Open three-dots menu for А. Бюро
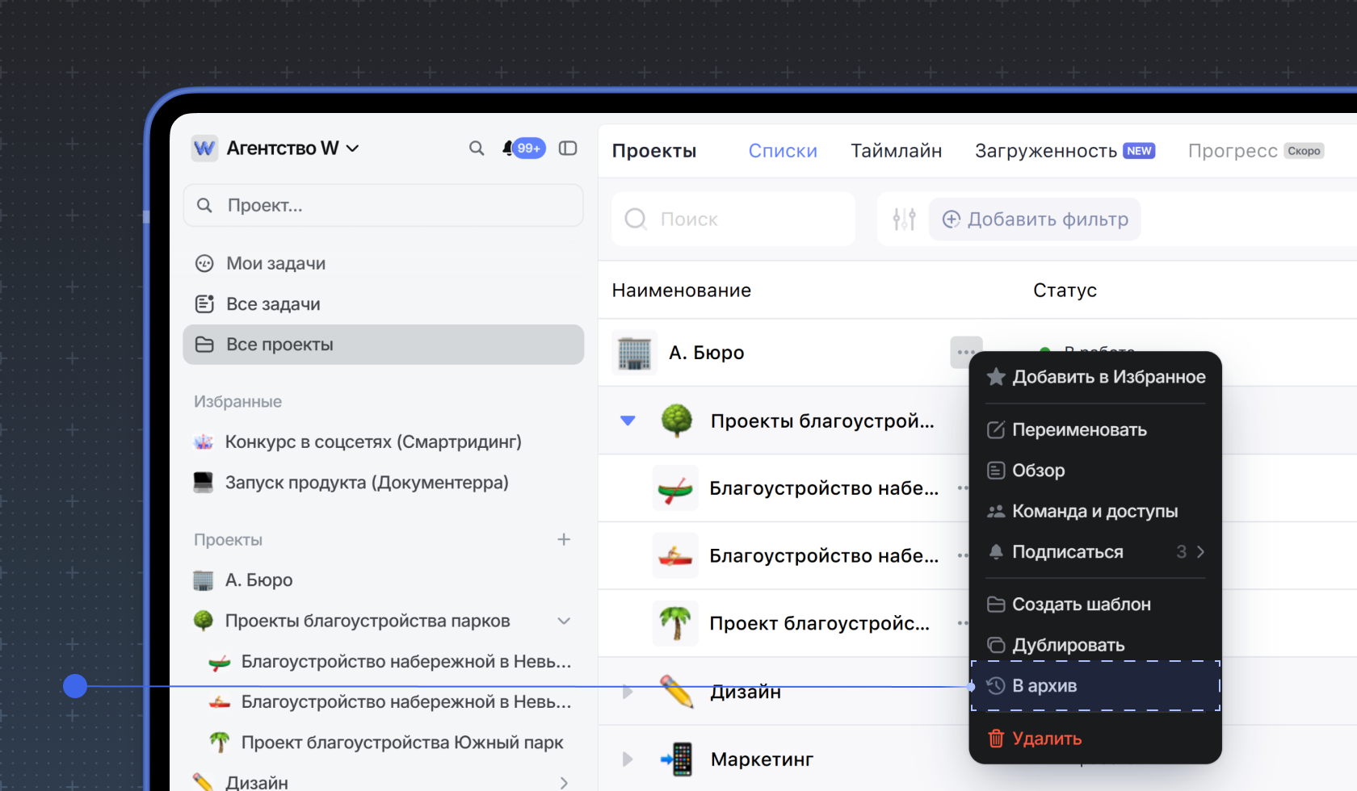The width and height of the screenshot is (1357, 791). click(x=965, y=352)
